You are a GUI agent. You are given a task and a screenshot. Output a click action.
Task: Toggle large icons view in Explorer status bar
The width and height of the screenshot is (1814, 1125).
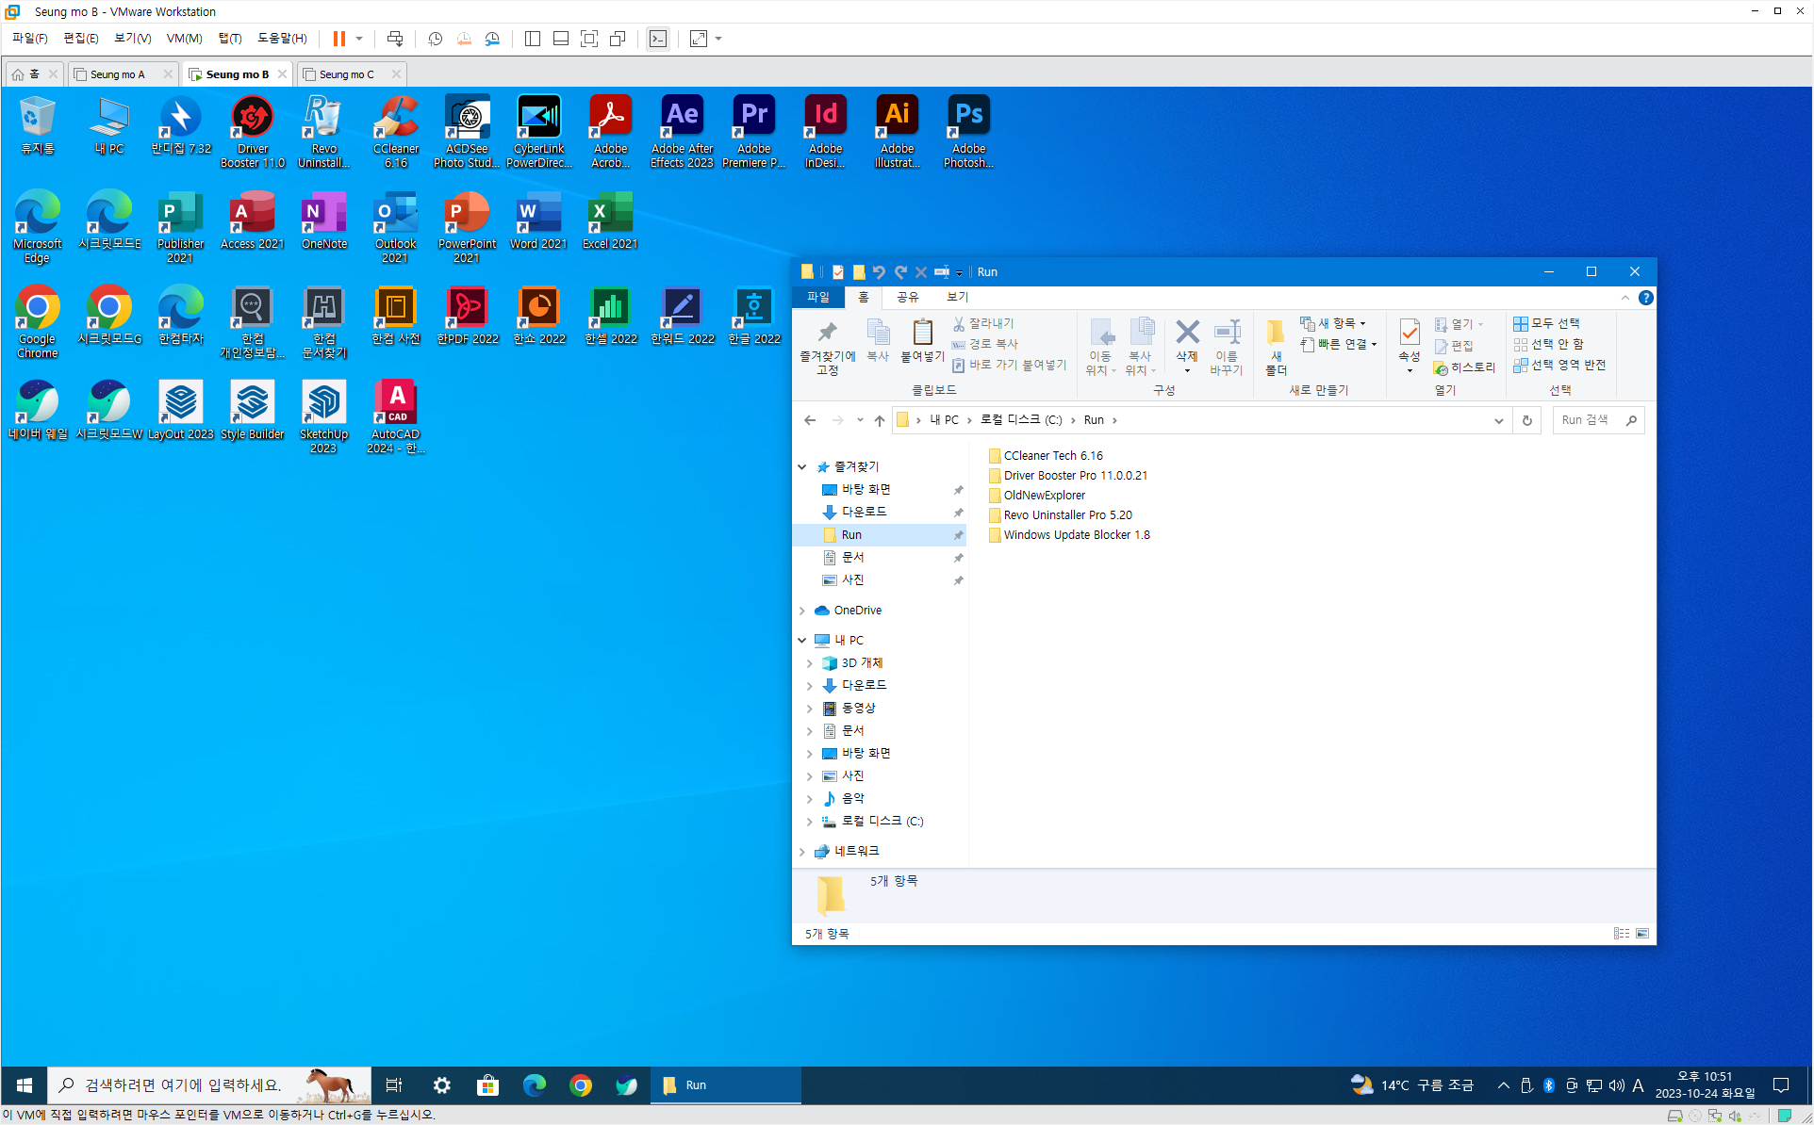(1642, 933)
